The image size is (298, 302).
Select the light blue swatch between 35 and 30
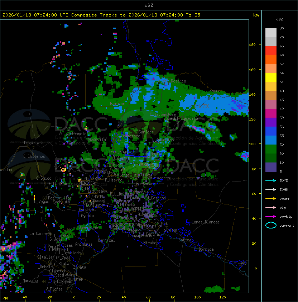[x=271, y=140]
